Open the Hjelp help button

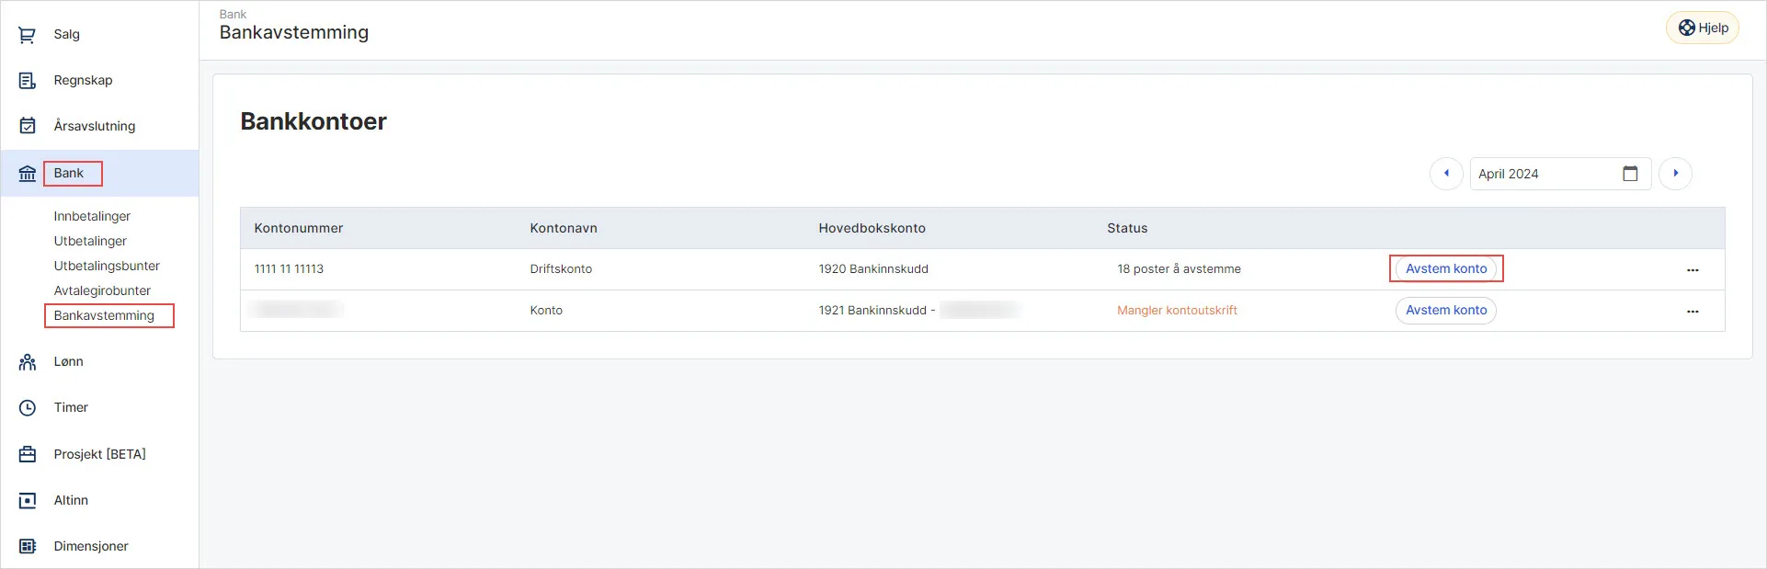[x=1704, y=28]
